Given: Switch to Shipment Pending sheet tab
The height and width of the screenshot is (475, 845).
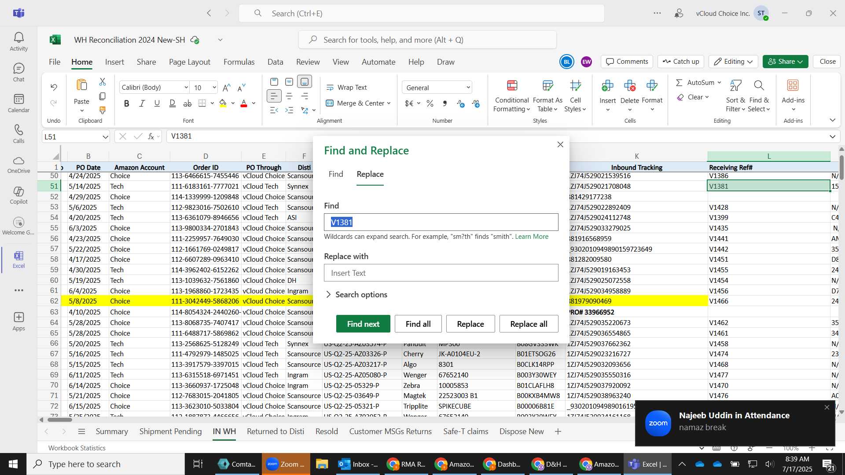Looking at the screenshot, I should click(x=170, y=431).
